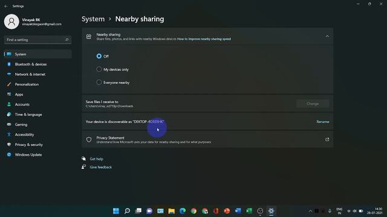Open Apps settings category
This screenshot has width=387, height=217.
(37, 95)
